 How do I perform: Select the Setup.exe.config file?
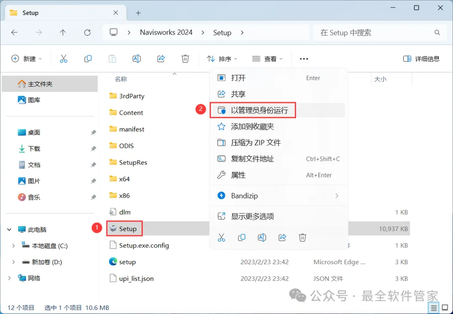139,245
